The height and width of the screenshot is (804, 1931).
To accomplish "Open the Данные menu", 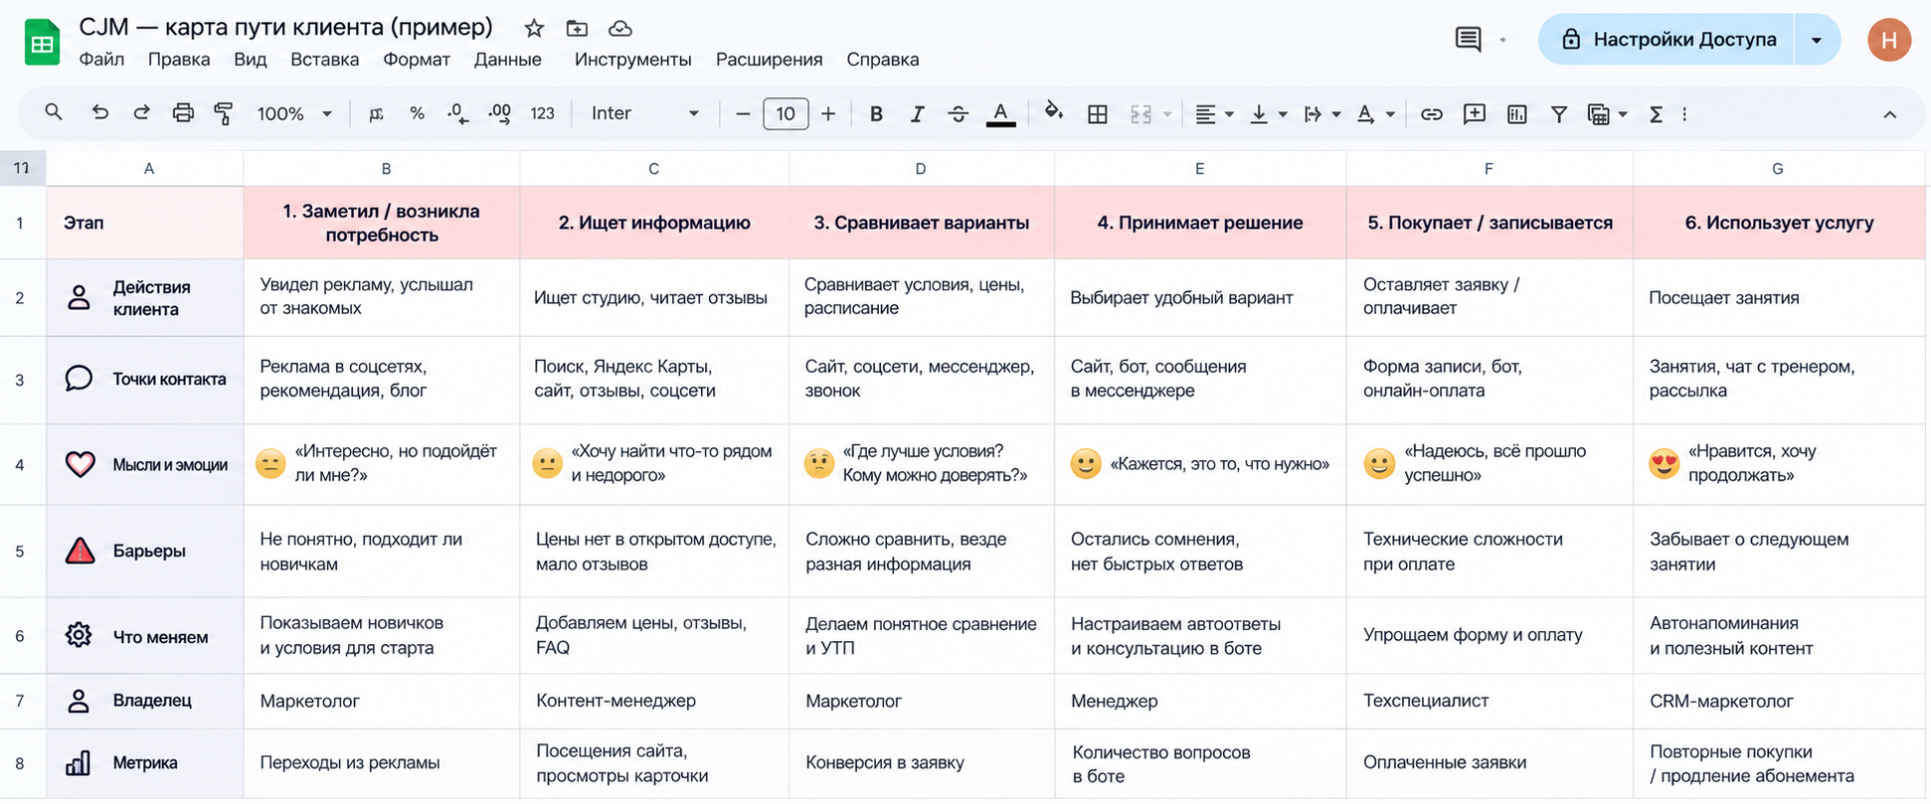I will pos(507,60).
